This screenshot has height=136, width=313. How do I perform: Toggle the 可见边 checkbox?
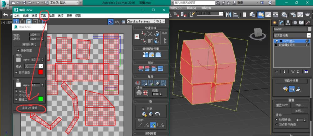coord(17,91)
